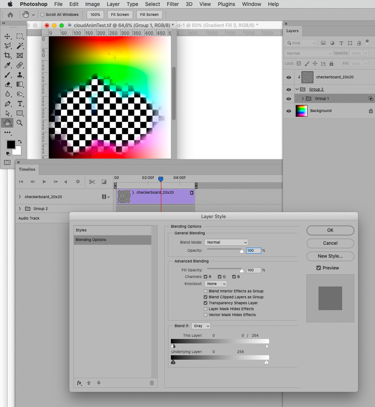The height and width of the screenshot is (407, 375).
Task: Select the Type tool
Action: pos(20,103)
